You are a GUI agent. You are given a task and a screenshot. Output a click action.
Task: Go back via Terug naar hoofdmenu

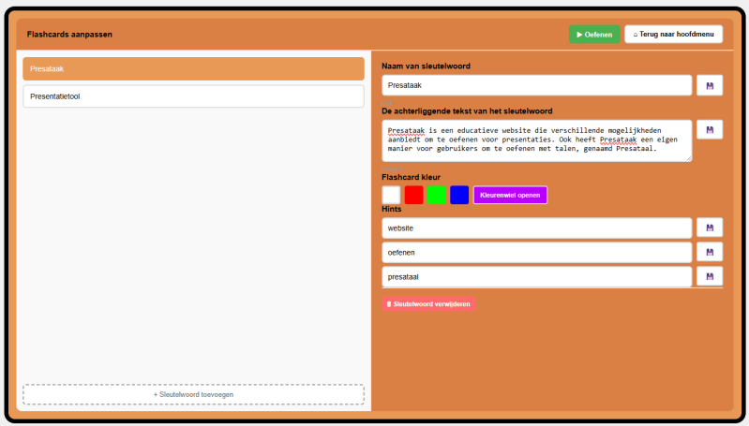pos(673,35)
